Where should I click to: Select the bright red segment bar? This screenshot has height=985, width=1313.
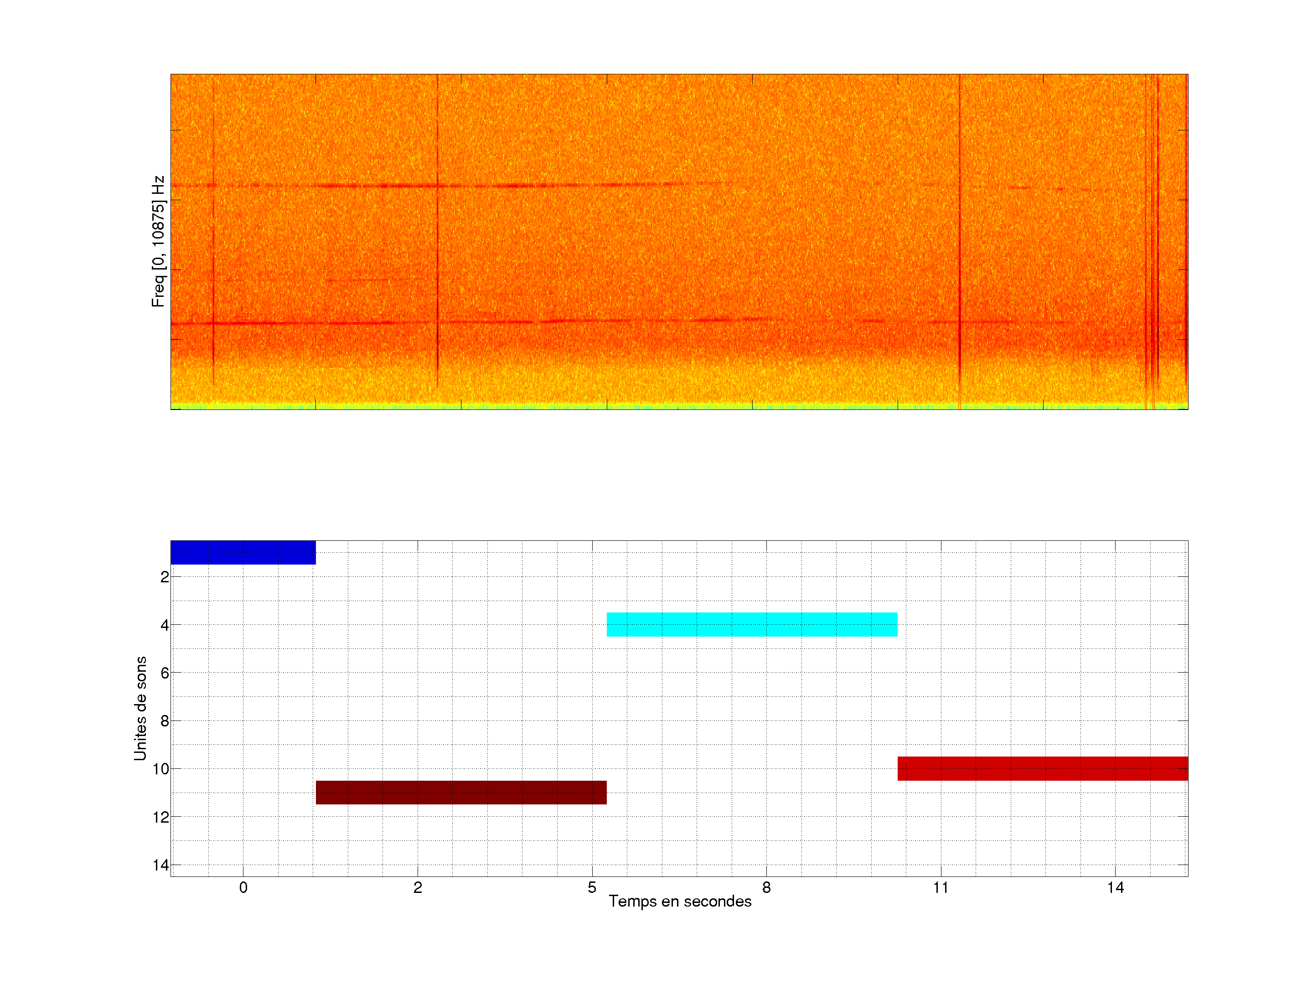click(x=1042, y=768)
